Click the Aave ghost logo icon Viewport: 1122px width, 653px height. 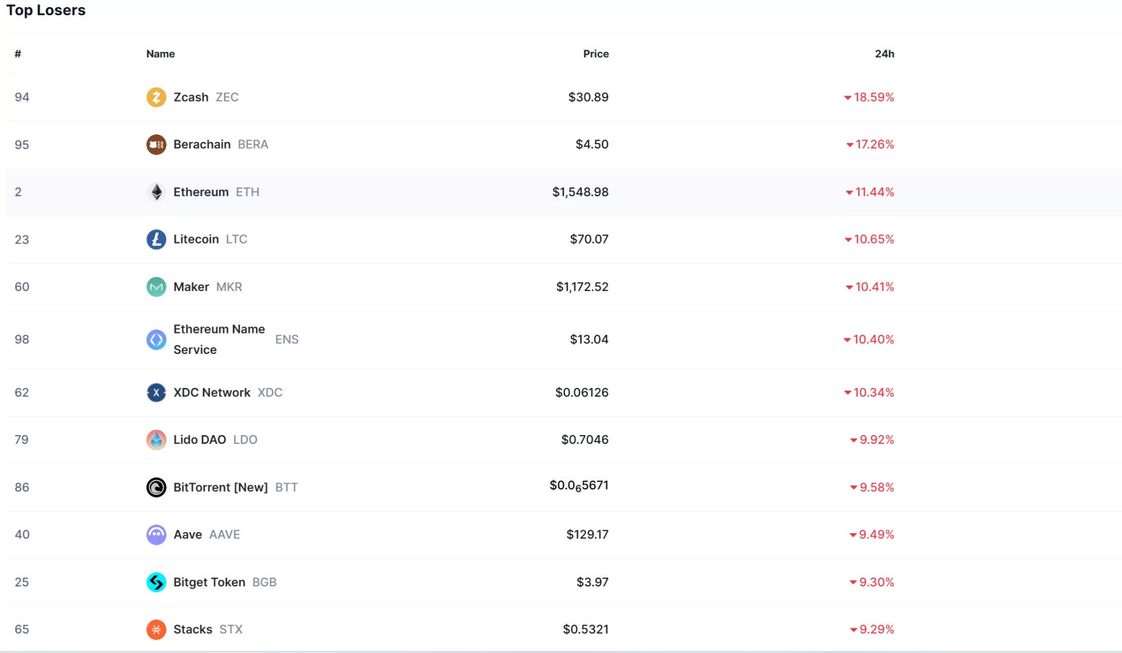156,534
